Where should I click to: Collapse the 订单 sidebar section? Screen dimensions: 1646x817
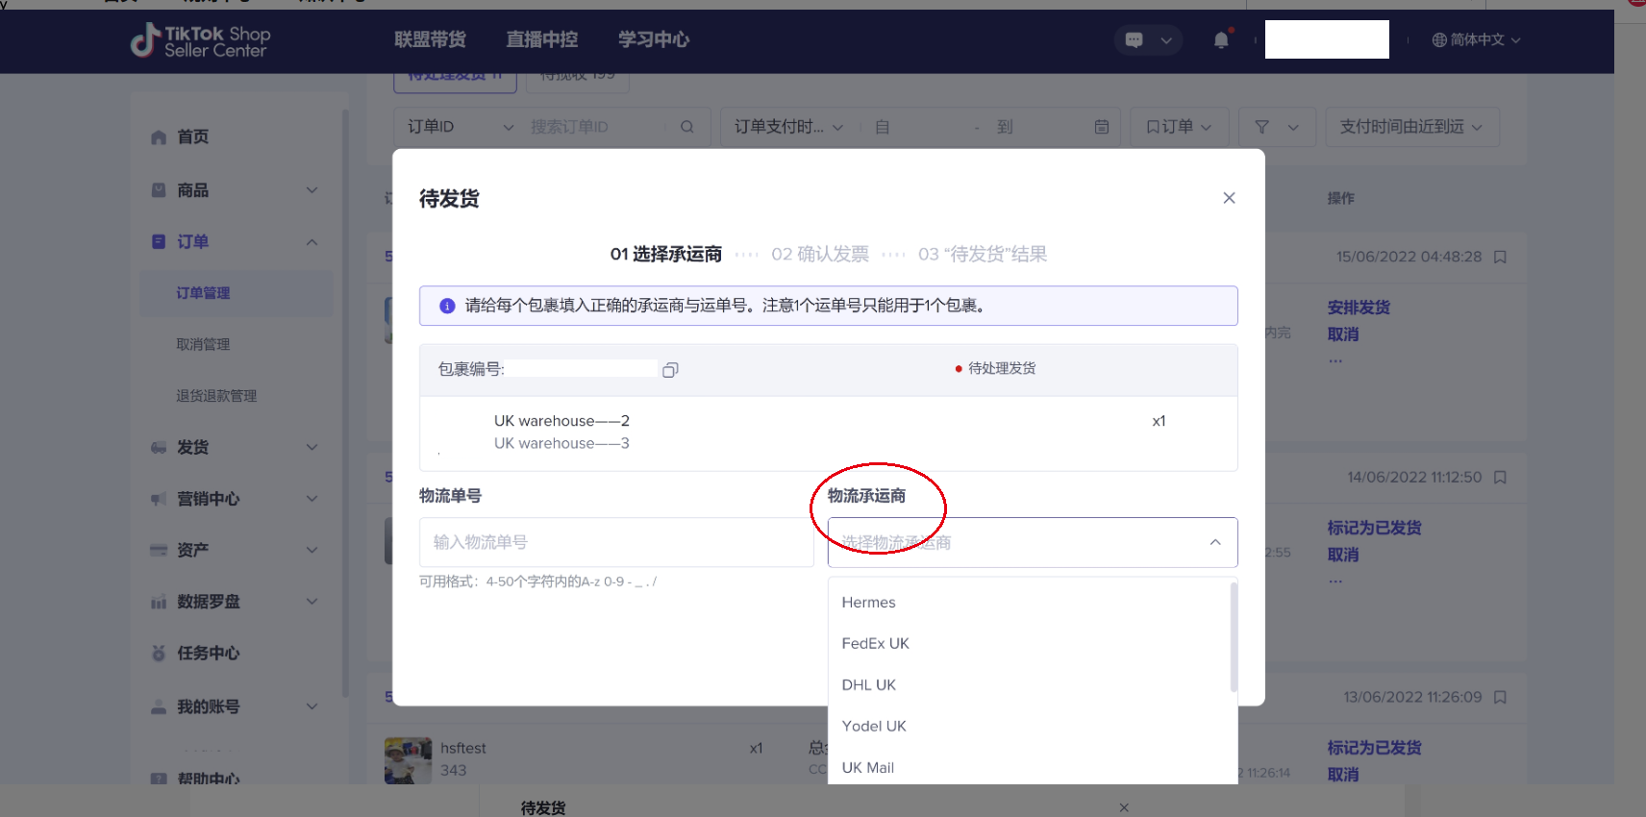[312, 242]
